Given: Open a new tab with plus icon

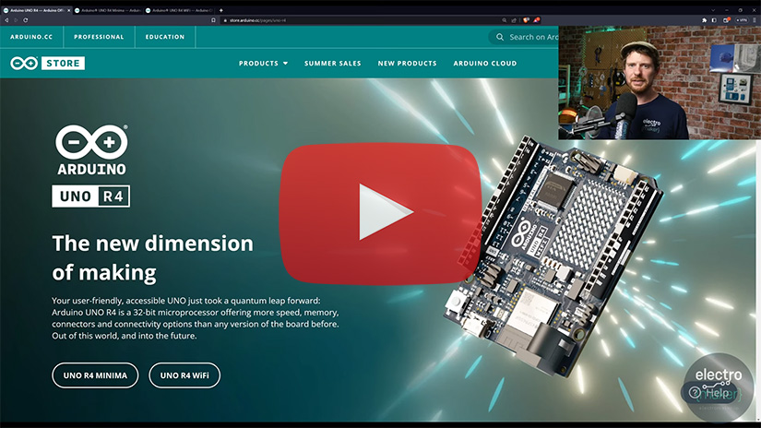Looking at the screenshot, I should pyautogui.click(x=220, y=10).
